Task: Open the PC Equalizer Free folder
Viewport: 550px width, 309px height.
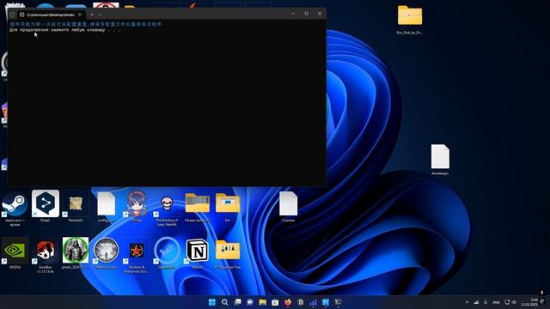Action: (228, 254)
